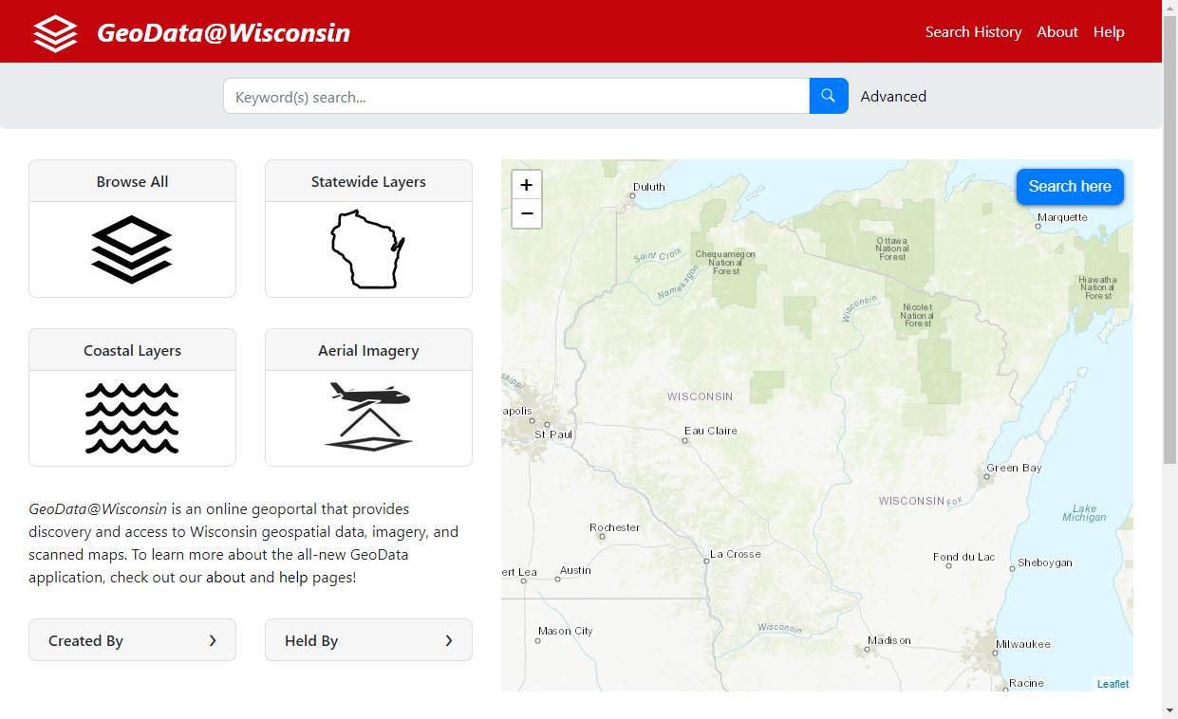Open the About page in header

pyautogui.click(x=1056, y=32)
